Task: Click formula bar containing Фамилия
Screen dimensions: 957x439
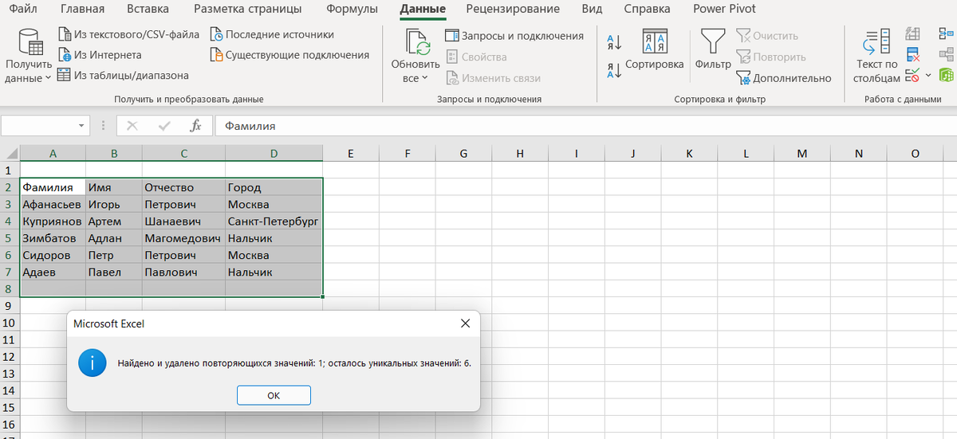Action: [x=586, y=126]
